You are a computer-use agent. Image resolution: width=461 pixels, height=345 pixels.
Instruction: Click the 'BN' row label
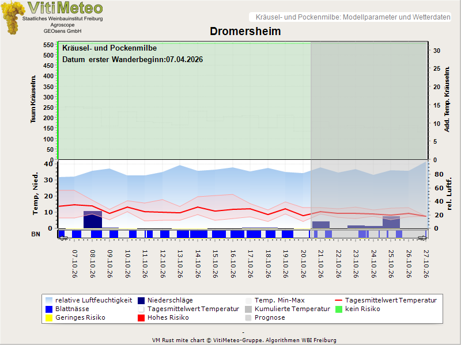click(x=36, y=234)
